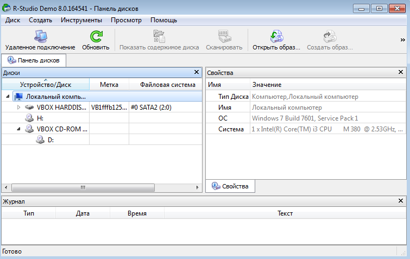Click the VB1fffb125... label cell

109,107
